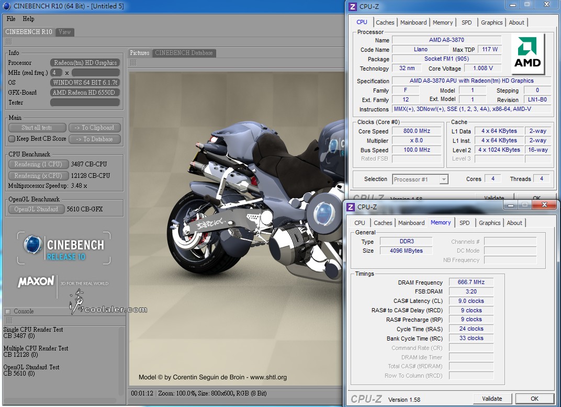Enable Keep Best CB Score checkbox
This screenshot has height=407, width=561.
[12, 139]
